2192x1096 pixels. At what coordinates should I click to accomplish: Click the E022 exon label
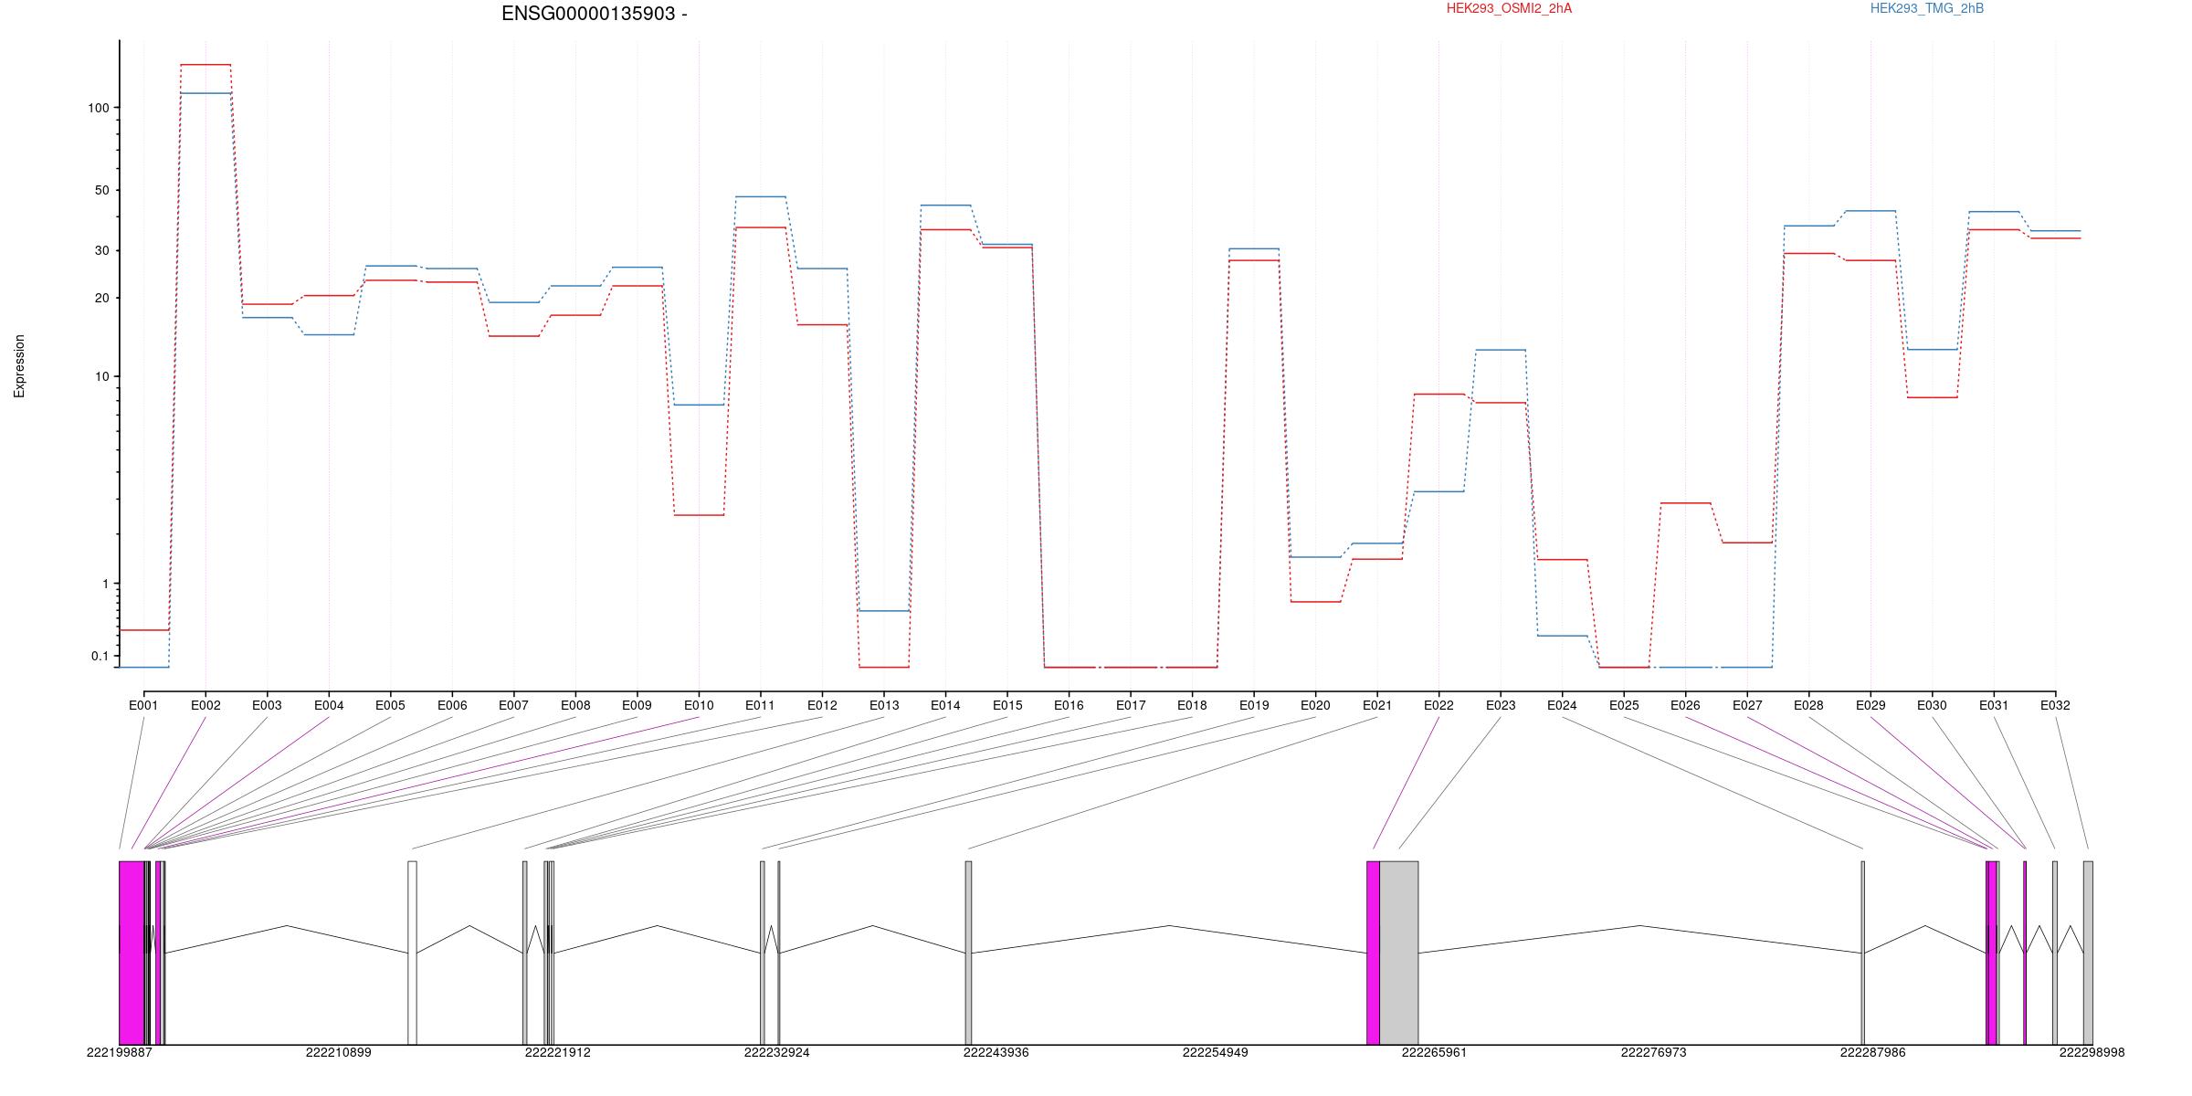[1438, 705]
